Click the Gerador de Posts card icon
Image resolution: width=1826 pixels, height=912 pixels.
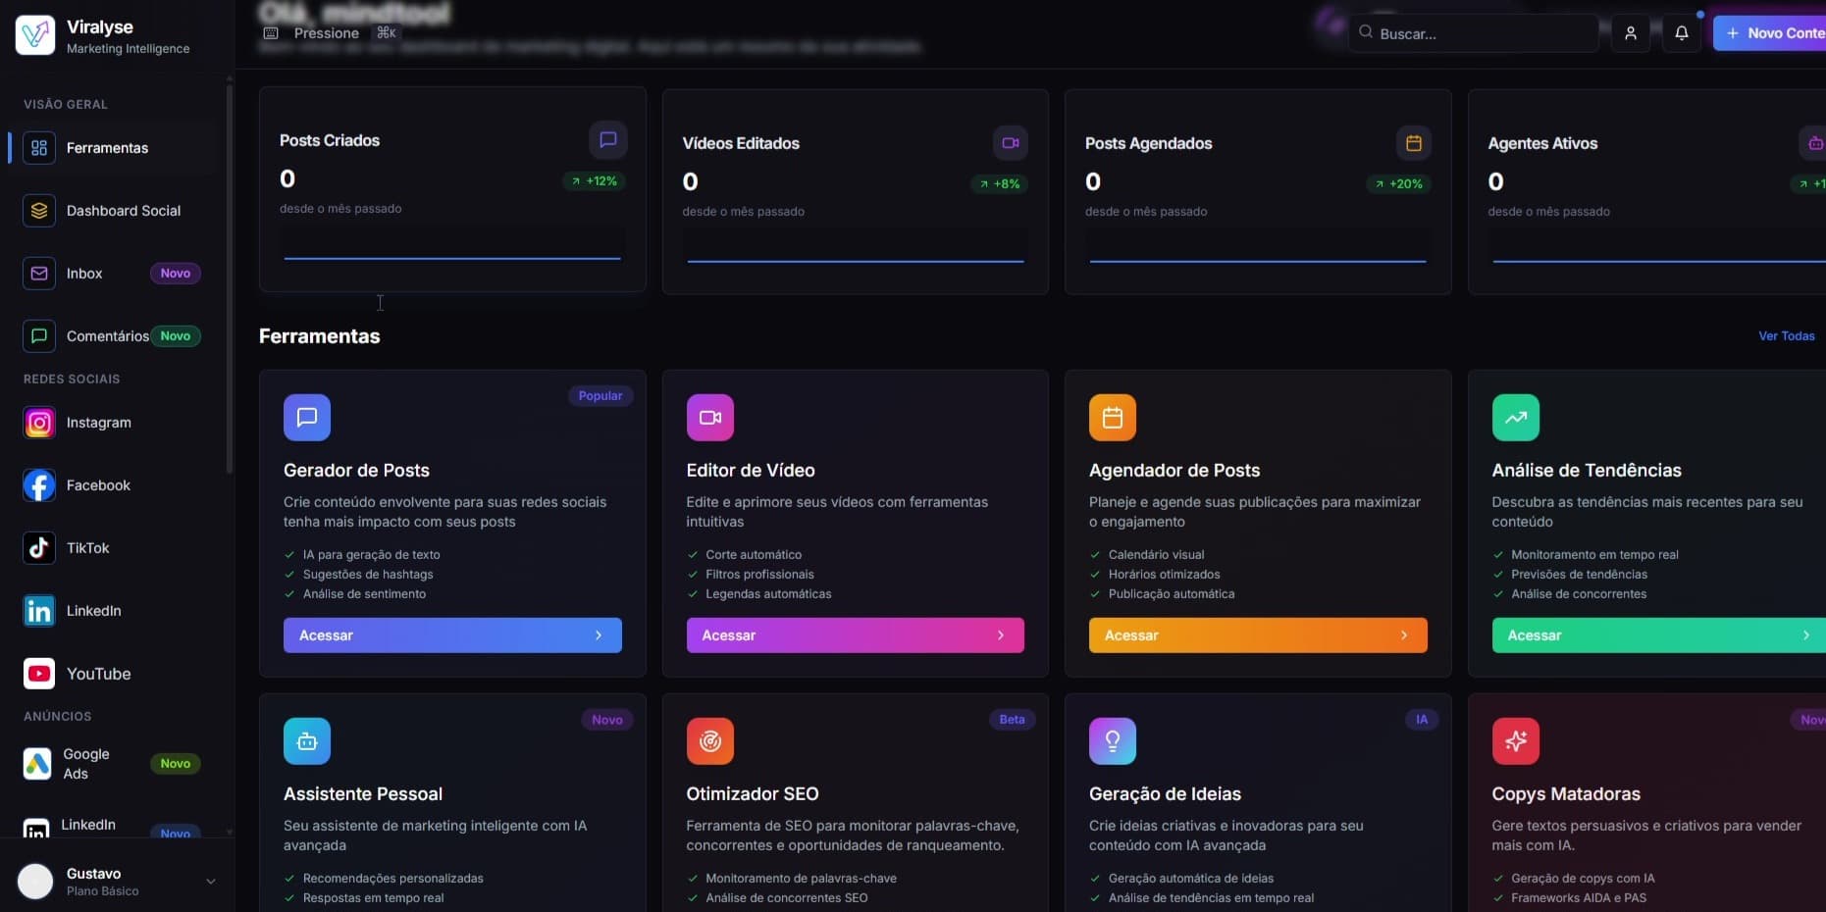(307, 418)
